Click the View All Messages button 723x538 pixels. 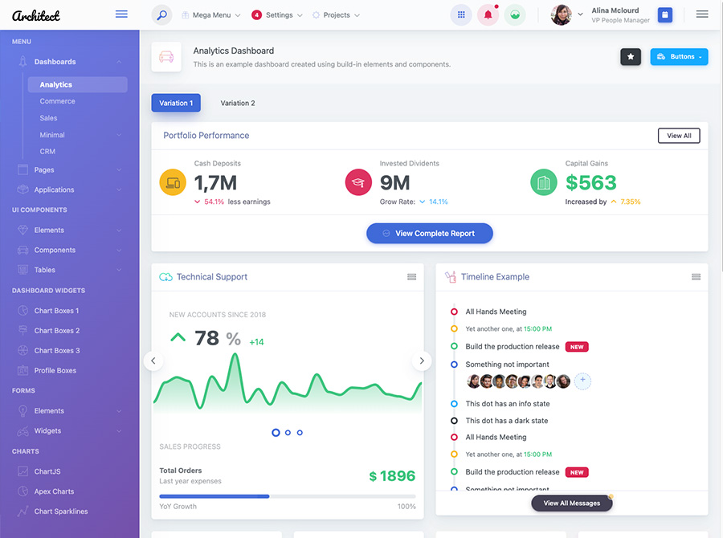pyautogui.click(x=571, y=503)
